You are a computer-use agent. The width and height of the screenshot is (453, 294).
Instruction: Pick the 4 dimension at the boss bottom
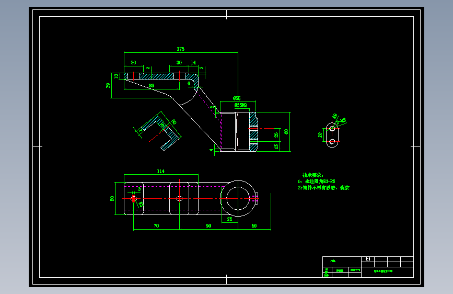coord(212,150)
